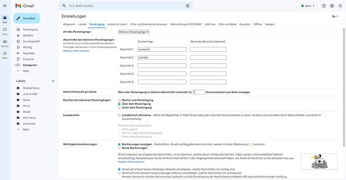Open the De input language dropdown

coord(335,16)
